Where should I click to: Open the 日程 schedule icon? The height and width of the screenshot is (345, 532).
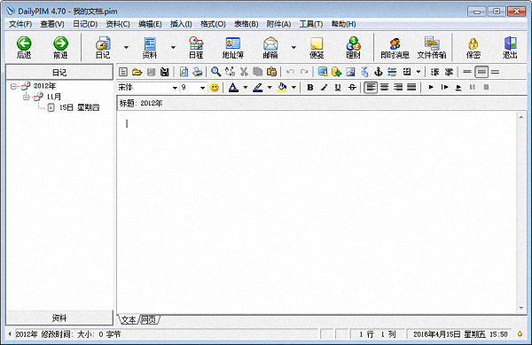coord(196,47)
